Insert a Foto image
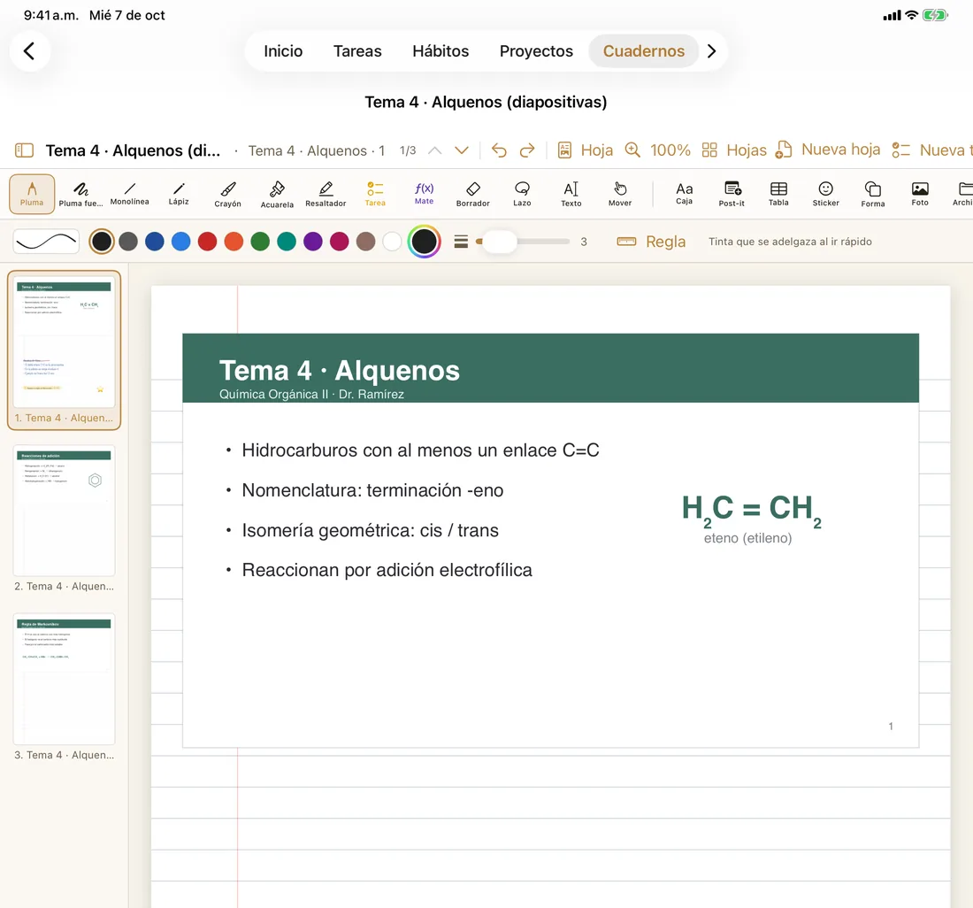The width and height of the screenshot is (973, 908). pos(920,194)
